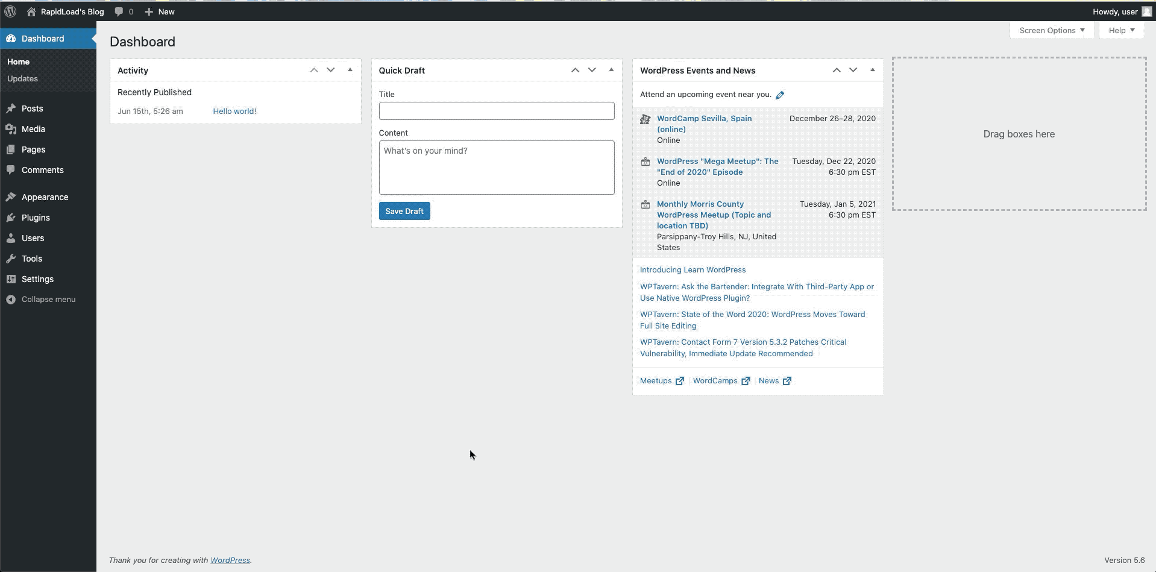
Task: Click the user avatar next to Howdy, user
Action: pos(1146,11)
